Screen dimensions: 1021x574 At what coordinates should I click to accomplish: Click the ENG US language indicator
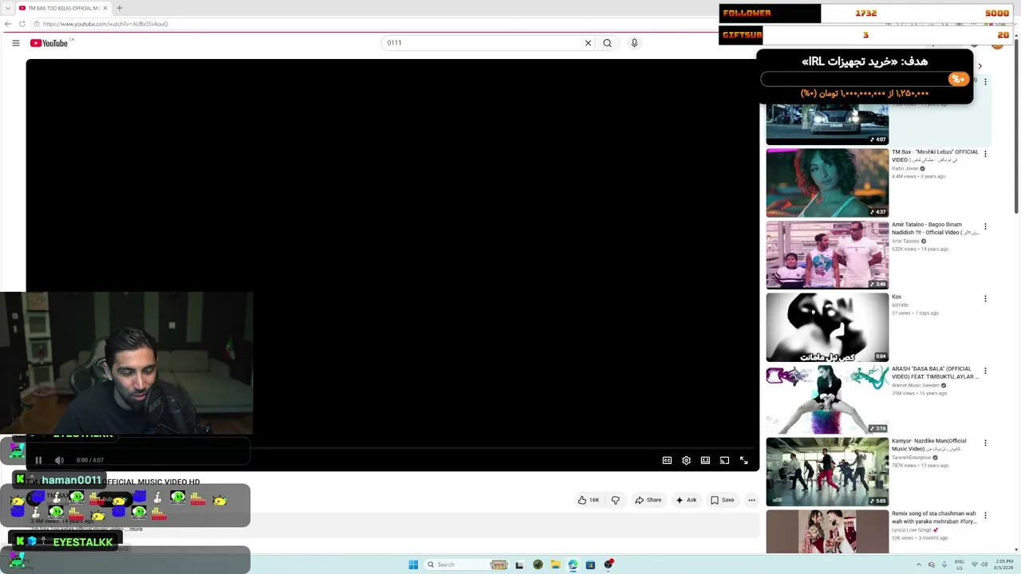[x=960, y=564]
